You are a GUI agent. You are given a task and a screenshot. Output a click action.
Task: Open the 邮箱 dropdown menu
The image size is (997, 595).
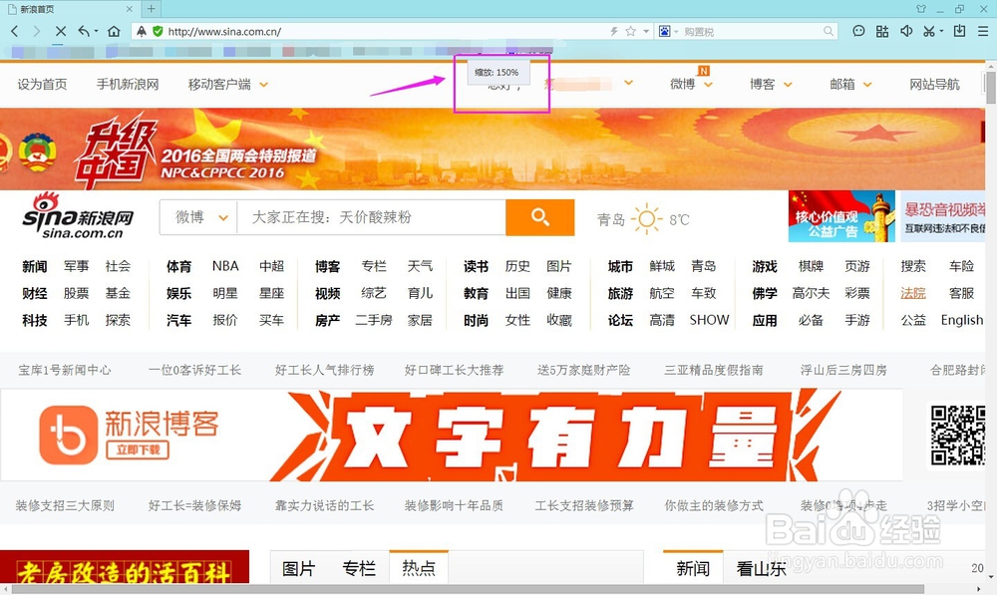(x=849, y=85)
